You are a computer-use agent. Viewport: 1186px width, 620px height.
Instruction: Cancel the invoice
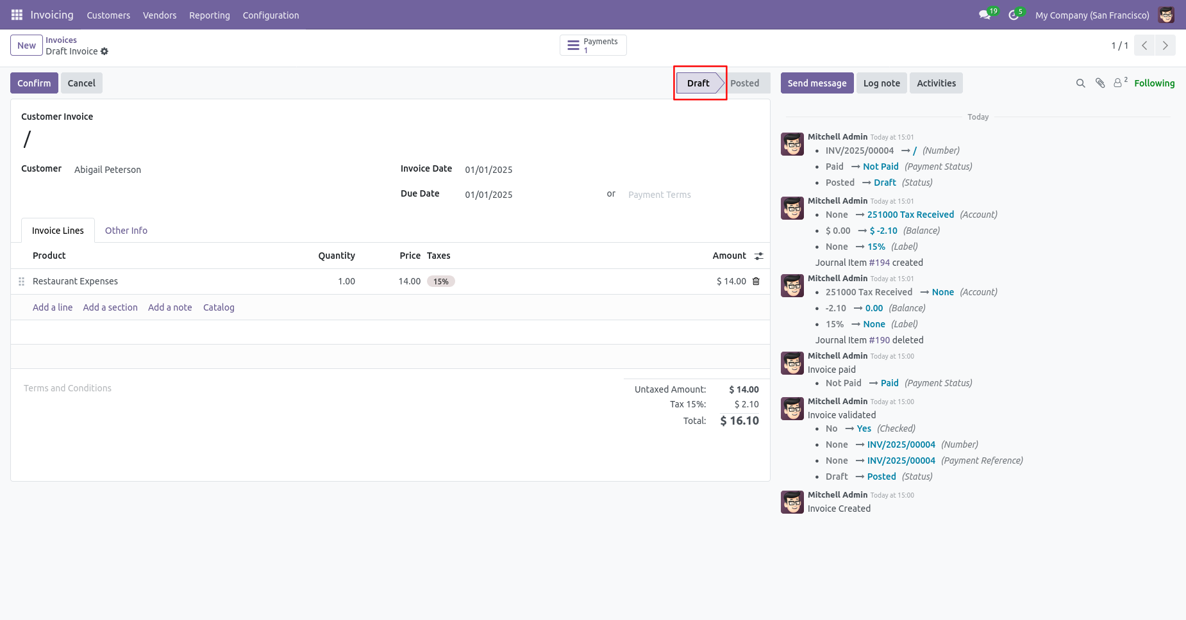click(81, 83)
